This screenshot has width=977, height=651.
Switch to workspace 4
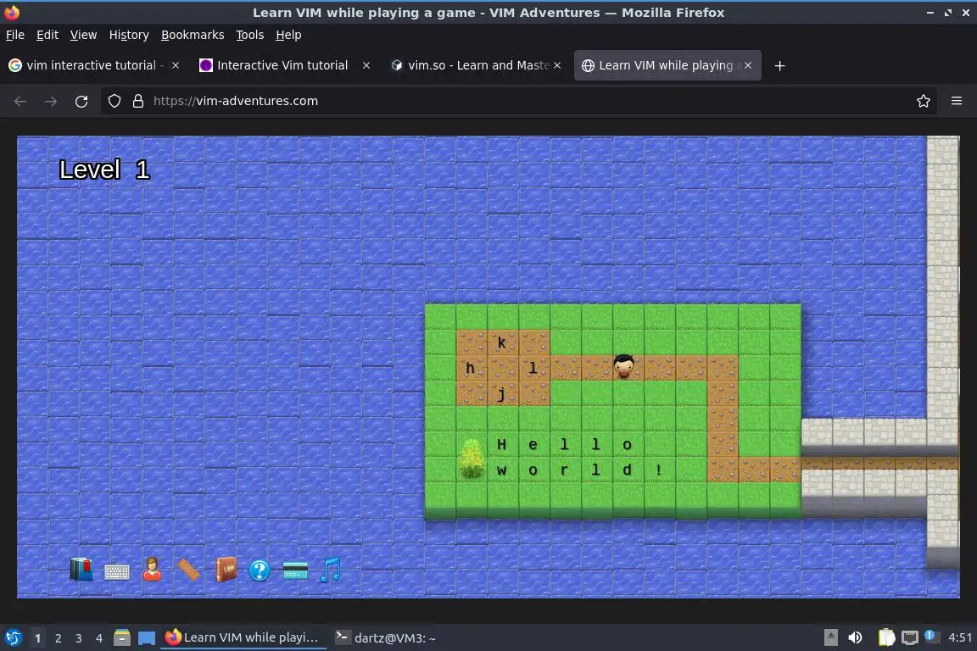click(x=98, y=638)
